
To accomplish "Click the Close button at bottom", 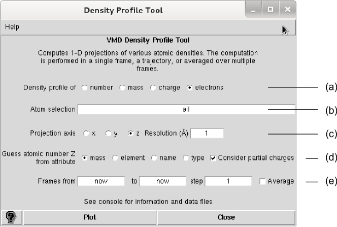I will pos(226,217).
